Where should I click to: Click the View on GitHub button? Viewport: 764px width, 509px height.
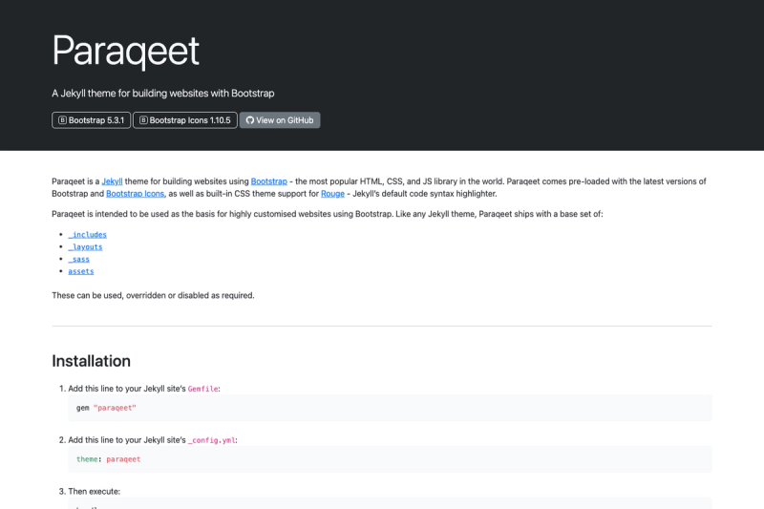point(280,120)
